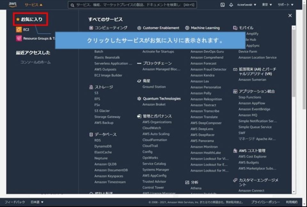Open DynamoDB
The image size is (307, 207).
pyautogui.click(x=103, y=146)
